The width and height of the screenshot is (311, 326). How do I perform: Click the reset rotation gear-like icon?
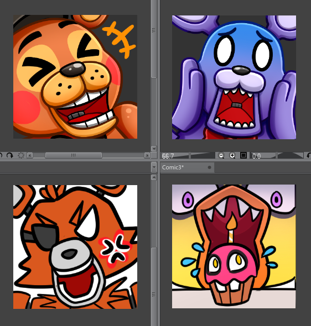(x=21, y=155)
